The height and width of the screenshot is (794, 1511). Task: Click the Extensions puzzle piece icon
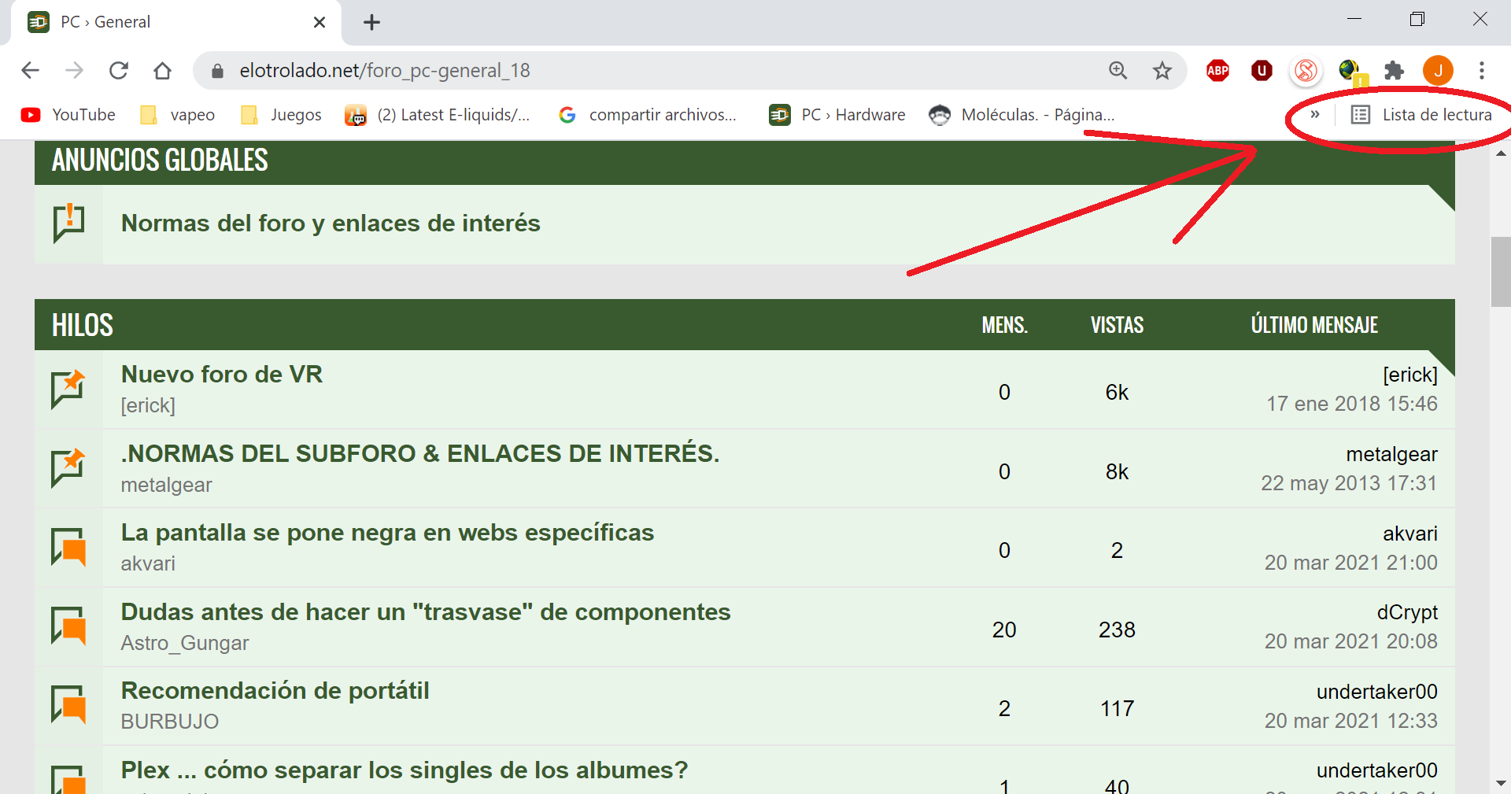[x=1394, y=71]
